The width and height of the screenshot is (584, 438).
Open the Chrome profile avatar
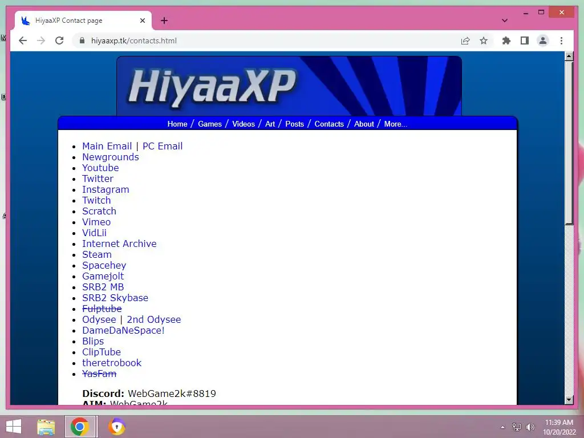543,40
